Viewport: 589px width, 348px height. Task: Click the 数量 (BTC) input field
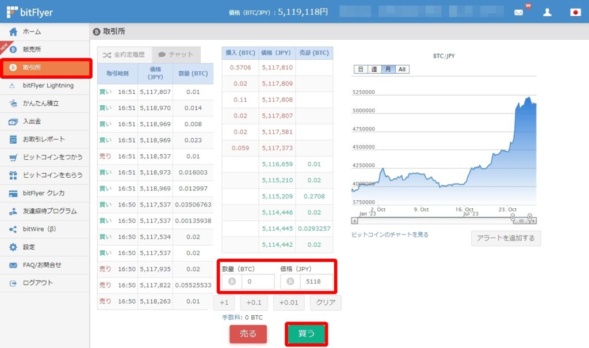(x=258, y=281)
